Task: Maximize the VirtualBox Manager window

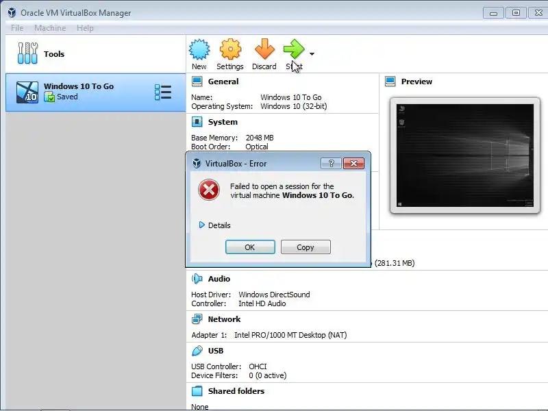Action: coord(516,13)
